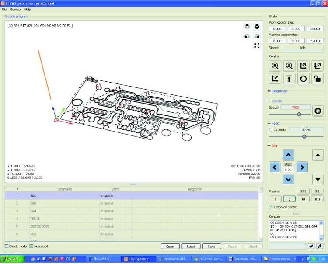Viewport: 328px width, 264px height.
Task: Enable the Check mode checkbox
Action: (x=7, y=246)
